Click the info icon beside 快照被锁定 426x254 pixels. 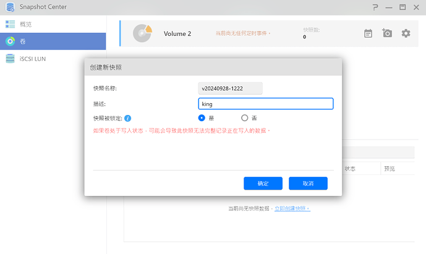pyautogui.click(x=128, y=117)
